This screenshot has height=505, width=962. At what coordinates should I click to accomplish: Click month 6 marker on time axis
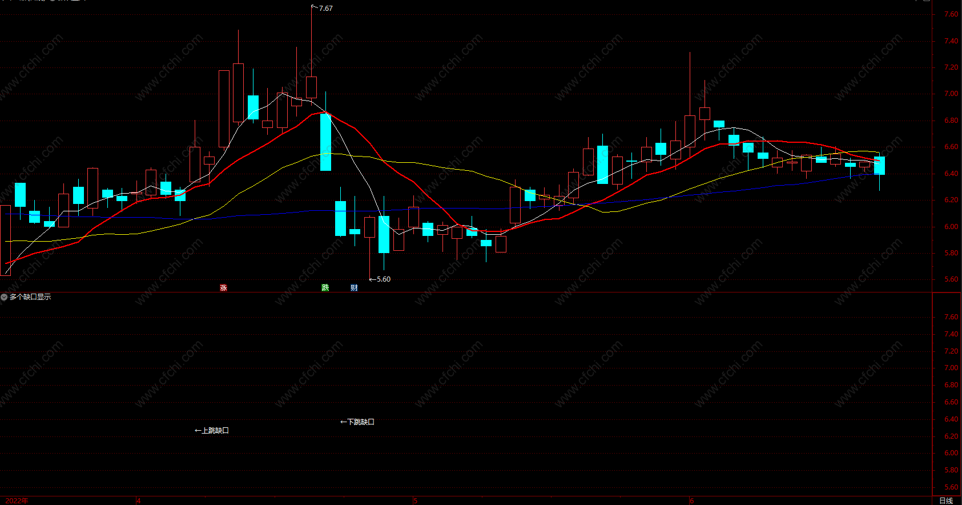coord(692,500)
